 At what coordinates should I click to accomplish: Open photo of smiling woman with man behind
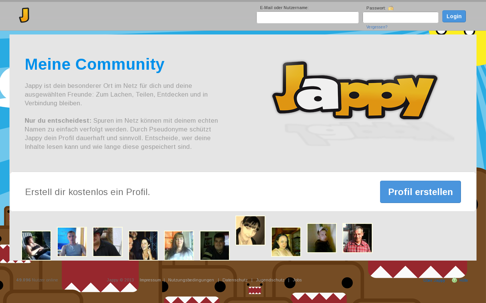pyautogui.click(x=143, y=245)
